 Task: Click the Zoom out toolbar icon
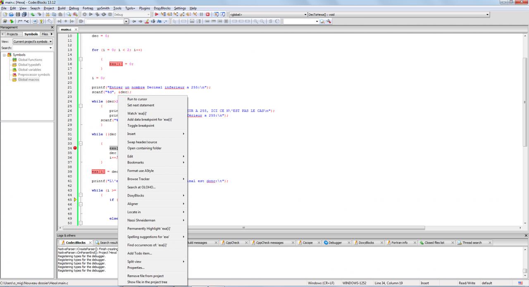click(262, 21)
